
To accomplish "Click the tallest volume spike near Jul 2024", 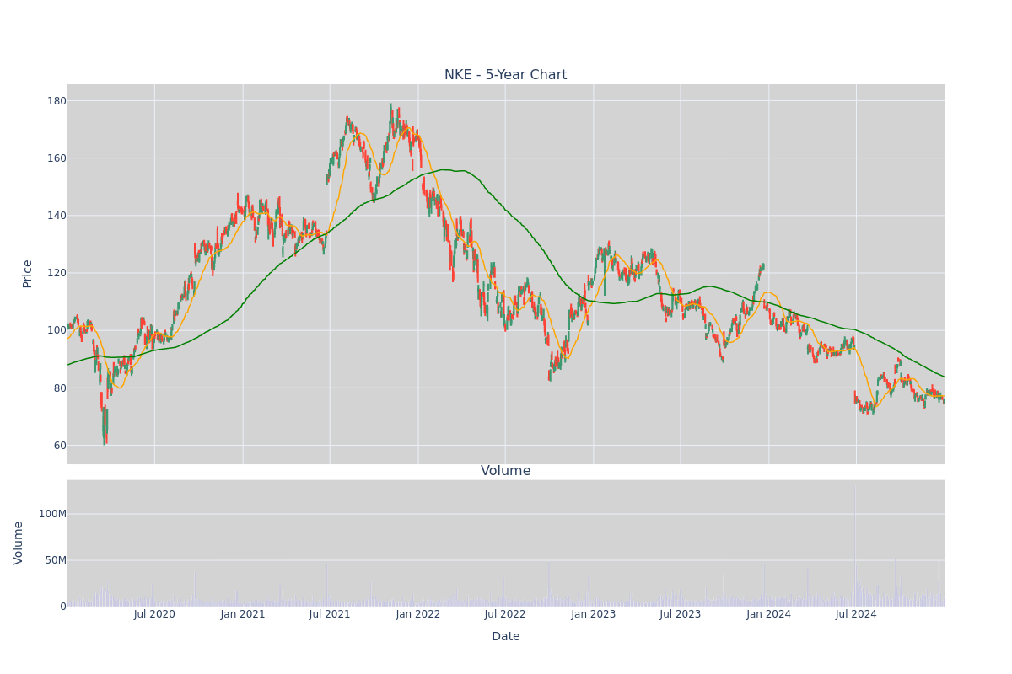I will point(854,545).
